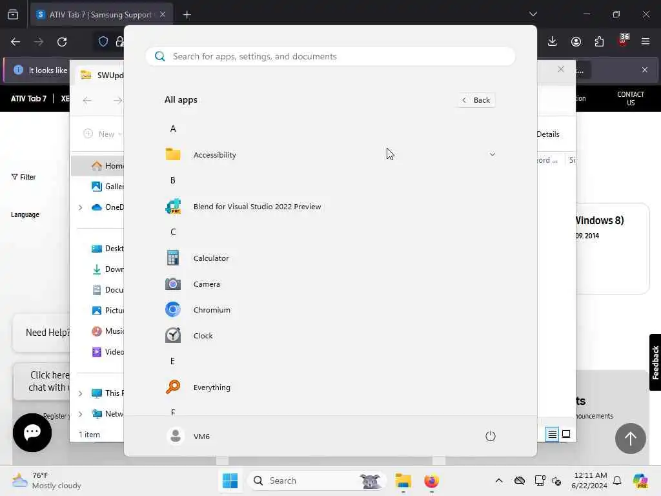Open CONTACT US on Samsung page
Image resolution: width=661 pixels, height=496 pixels.
pyautogui.click(x=631, y=98)
